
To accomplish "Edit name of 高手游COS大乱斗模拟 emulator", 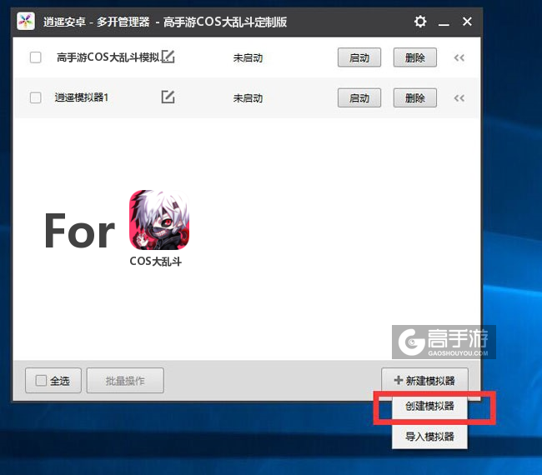I will (168, 57).
